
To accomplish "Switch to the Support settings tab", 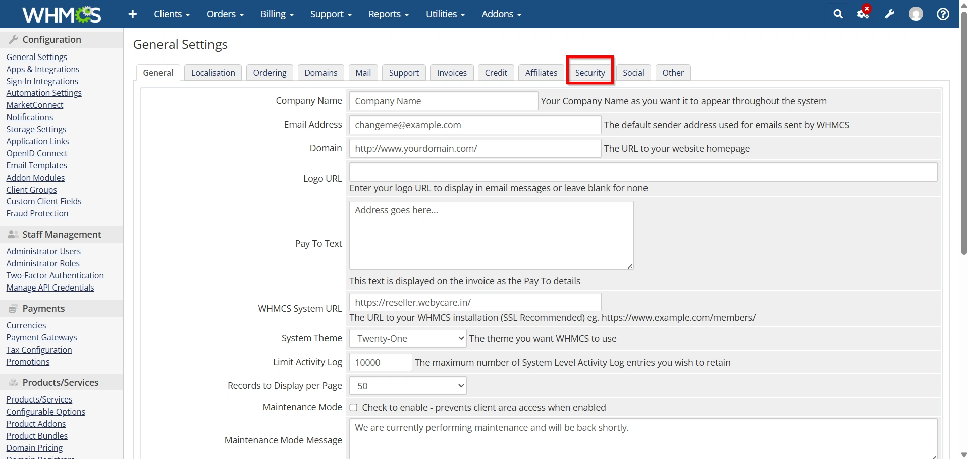I will (404, 73).
